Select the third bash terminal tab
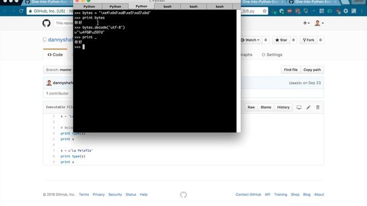 click(x=220, y=6)
